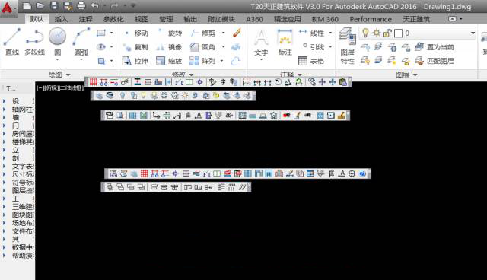Click the 匹配图层 (Match Layer) button
Image resolution: width=487 pixels, height=280 pixels.
(x=434, y=61)
